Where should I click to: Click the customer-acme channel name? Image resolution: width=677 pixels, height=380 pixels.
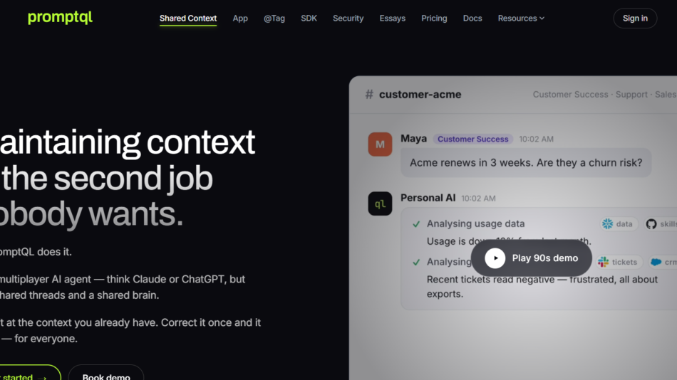point(420,94)
